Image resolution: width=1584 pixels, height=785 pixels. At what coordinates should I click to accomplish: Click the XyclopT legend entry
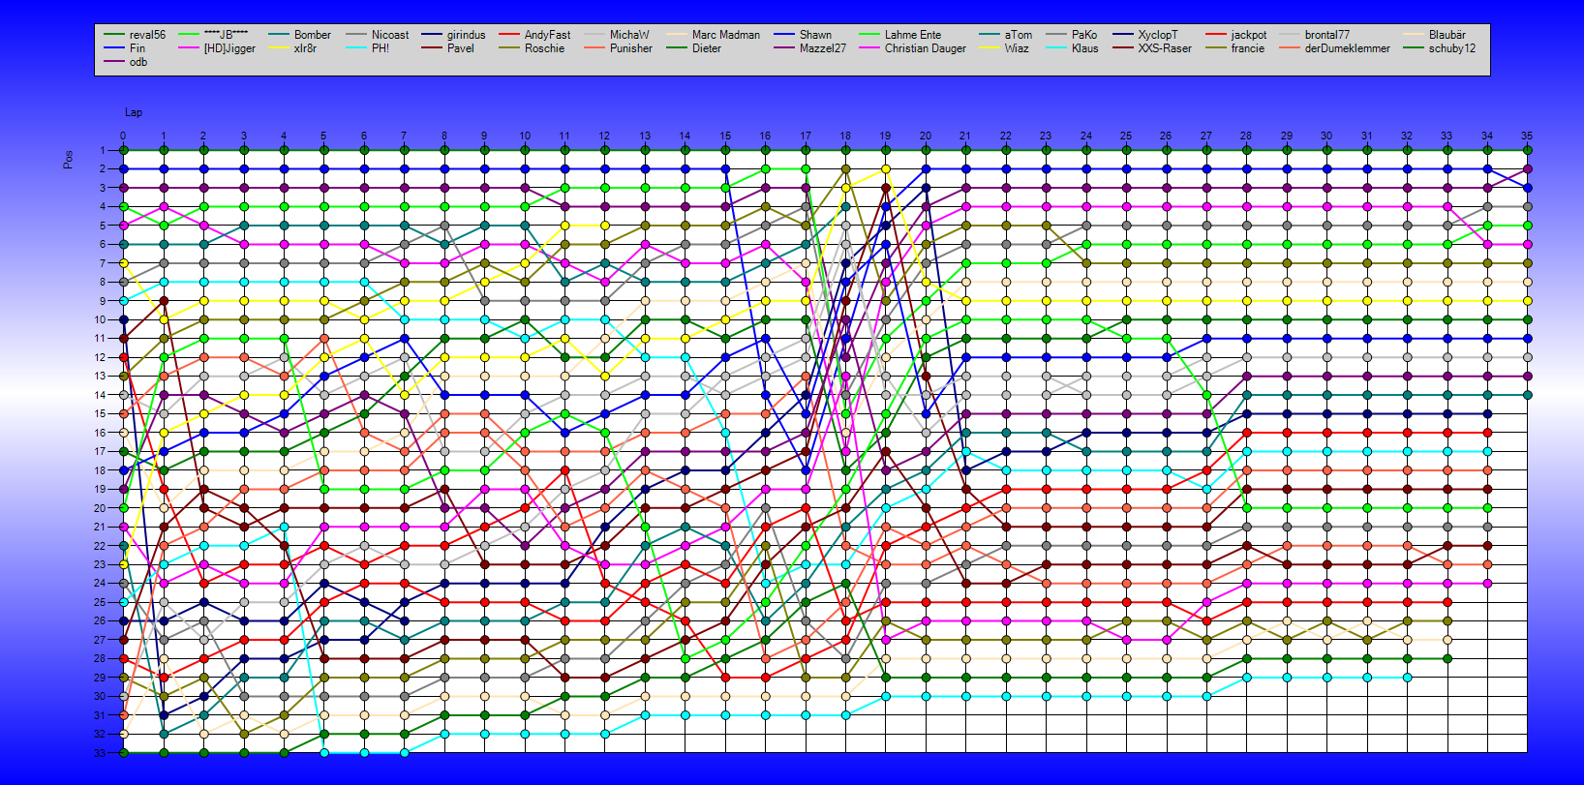pos(1145,35)
